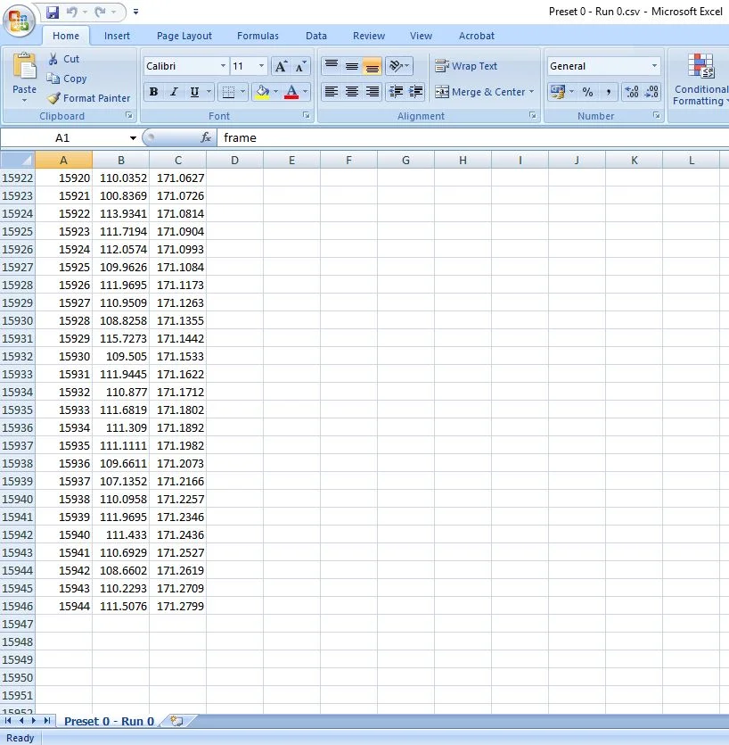Increase decimal places shown
Viewport: 729px width, 745px height.
632,92
